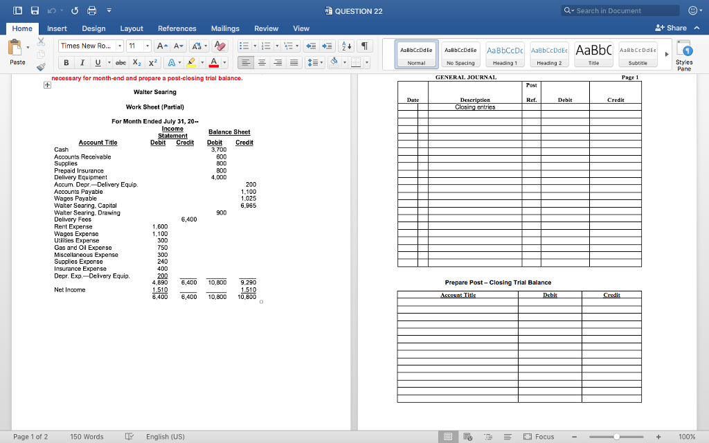Toggle bold formatting
This screenshot has height=443, width=709.
point(66,62)
